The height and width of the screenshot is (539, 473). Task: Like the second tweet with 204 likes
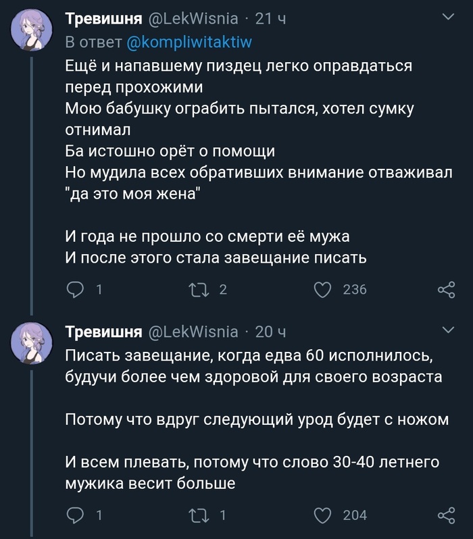(x=324, y=515)
